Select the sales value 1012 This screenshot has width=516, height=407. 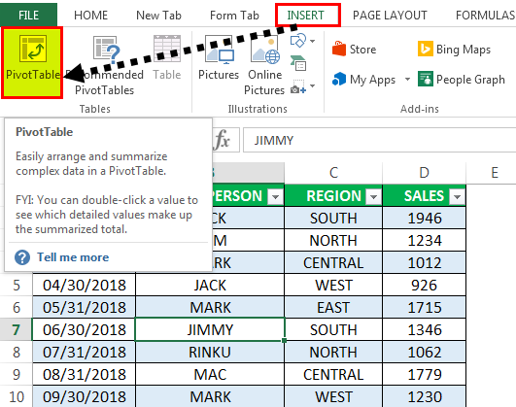pos(425,263)
